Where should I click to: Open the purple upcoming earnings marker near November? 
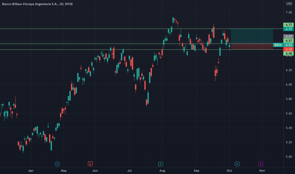pyautogui.click(x=260, y=164)
